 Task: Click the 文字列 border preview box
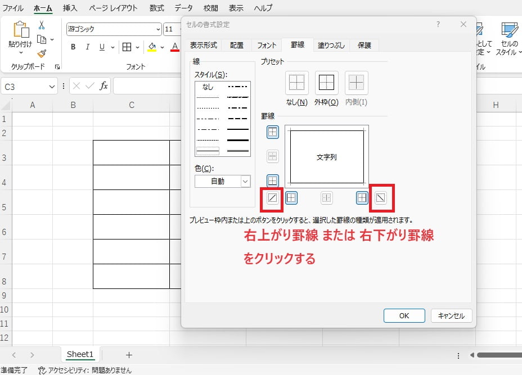(327, 156)
